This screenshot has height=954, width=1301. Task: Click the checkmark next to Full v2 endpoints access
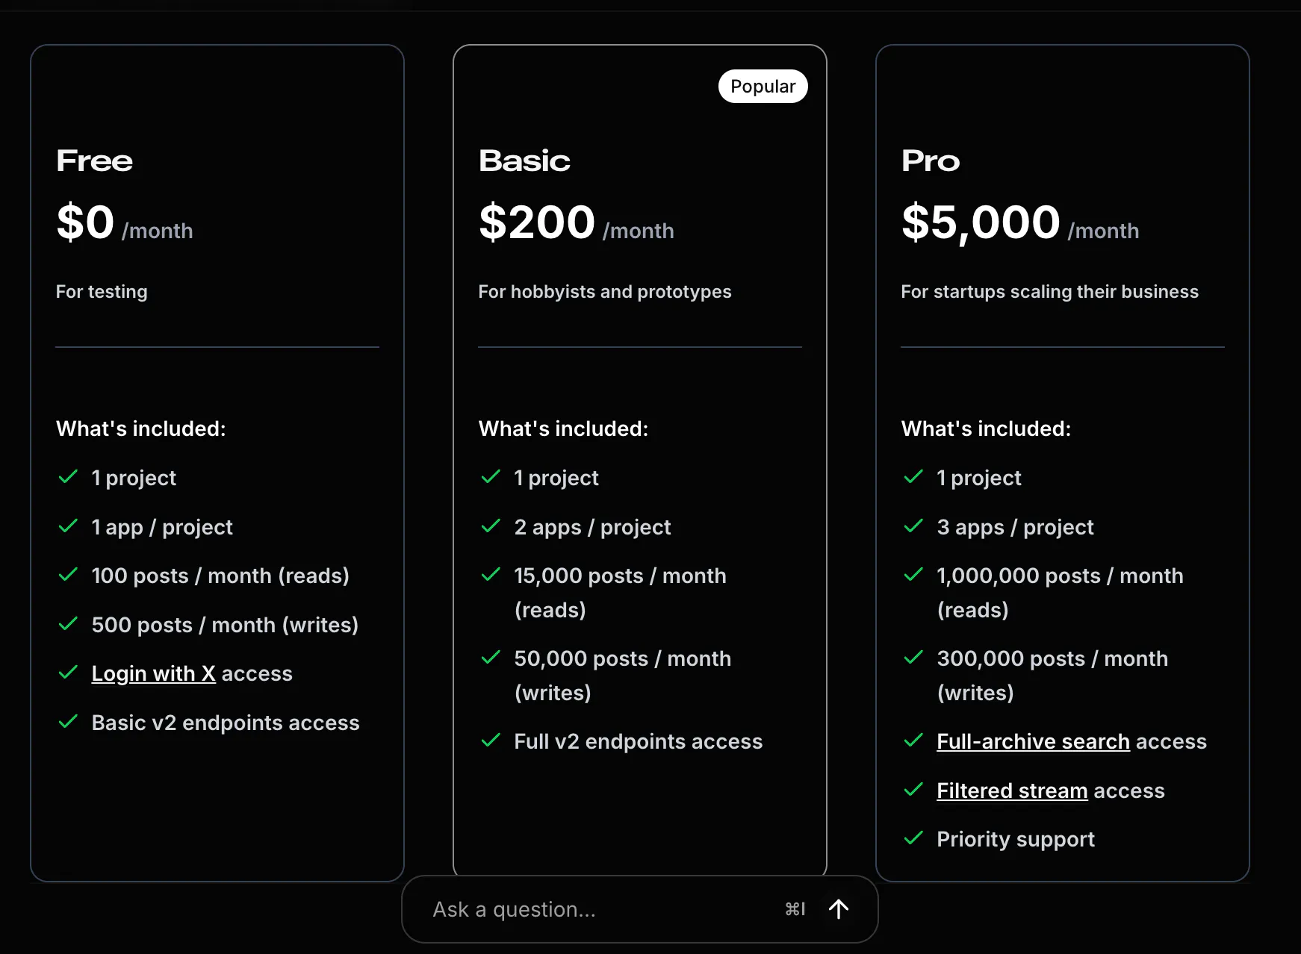[491, 741]
